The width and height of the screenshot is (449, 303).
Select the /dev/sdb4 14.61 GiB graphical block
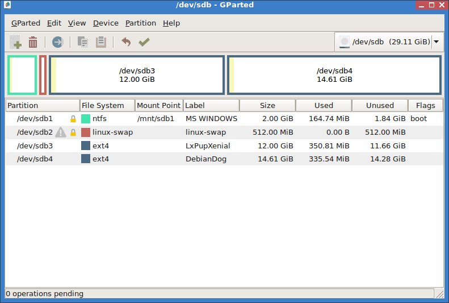(x=334, y=75)
